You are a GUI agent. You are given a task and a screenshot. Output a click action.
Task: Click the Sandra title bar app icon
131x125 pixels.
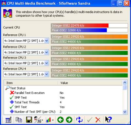point(4,3)
